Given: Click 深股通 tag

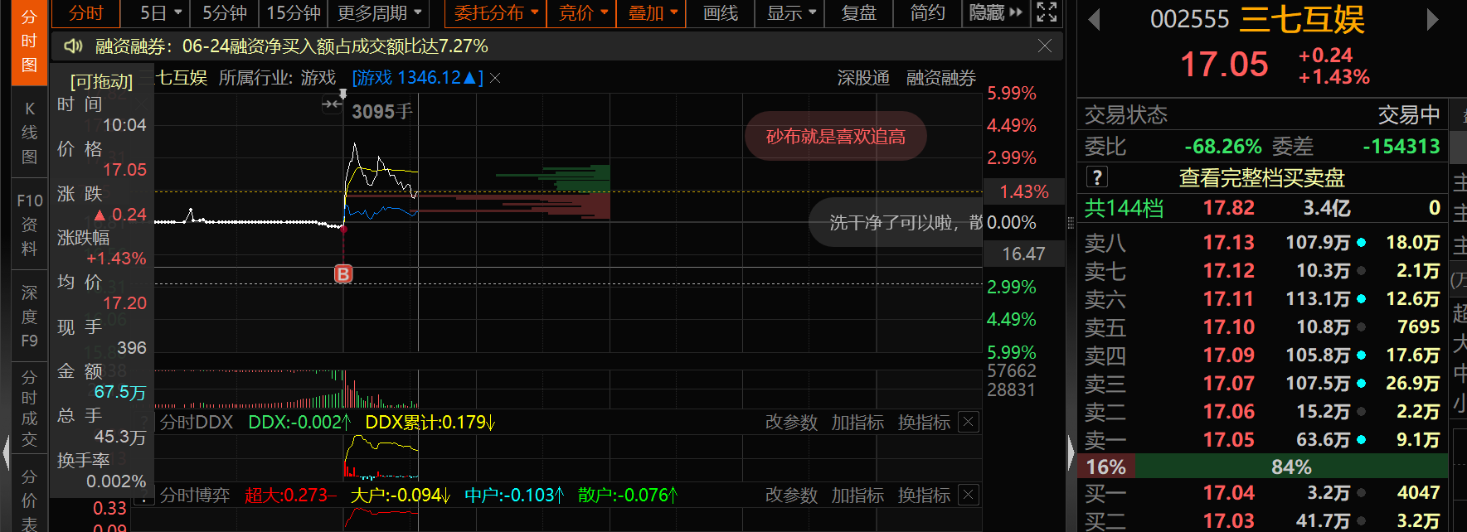Looking at the screenshot, I should (x=863, y=78).
